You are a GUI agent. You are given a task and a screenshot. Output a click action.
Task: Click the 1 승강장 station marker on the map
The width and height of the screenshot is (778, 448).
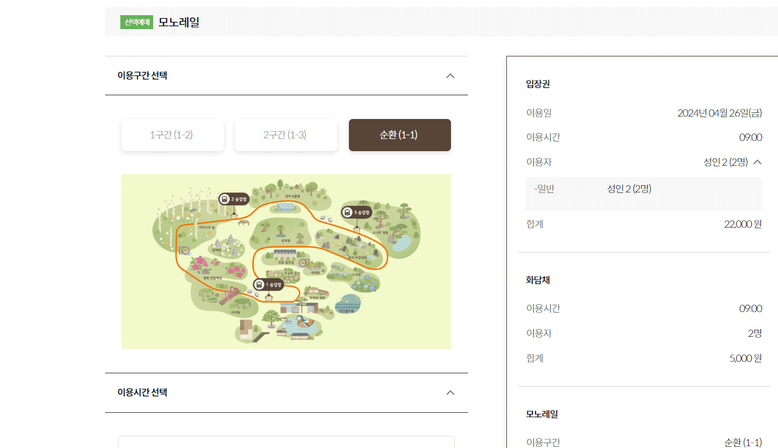pos(269,285)
